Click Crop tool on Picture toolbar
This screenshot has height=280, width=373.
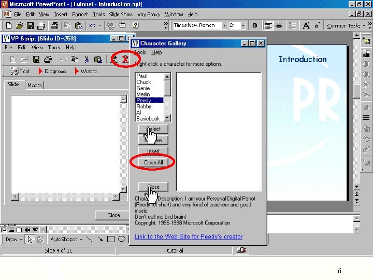tap(366, 108)
